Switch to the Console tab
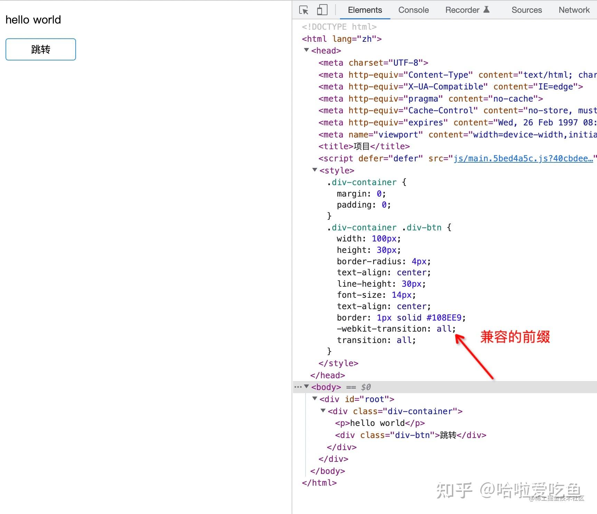The image size is (597, 514). (413, 10)
